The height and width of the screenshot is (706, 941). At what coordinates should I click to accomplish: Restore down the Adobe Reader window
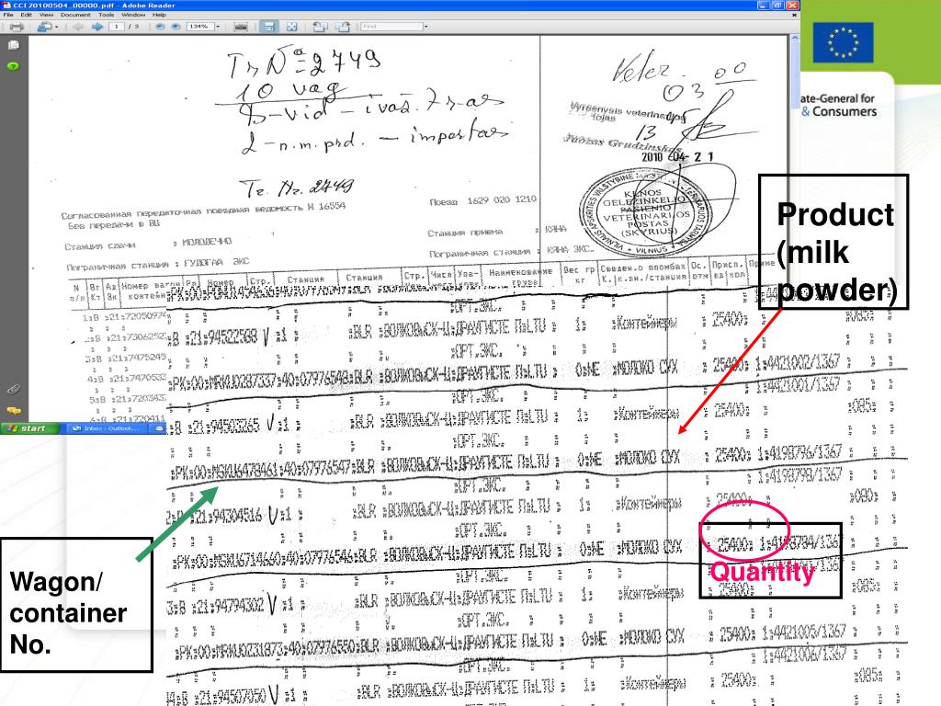(x=777, y=5)
